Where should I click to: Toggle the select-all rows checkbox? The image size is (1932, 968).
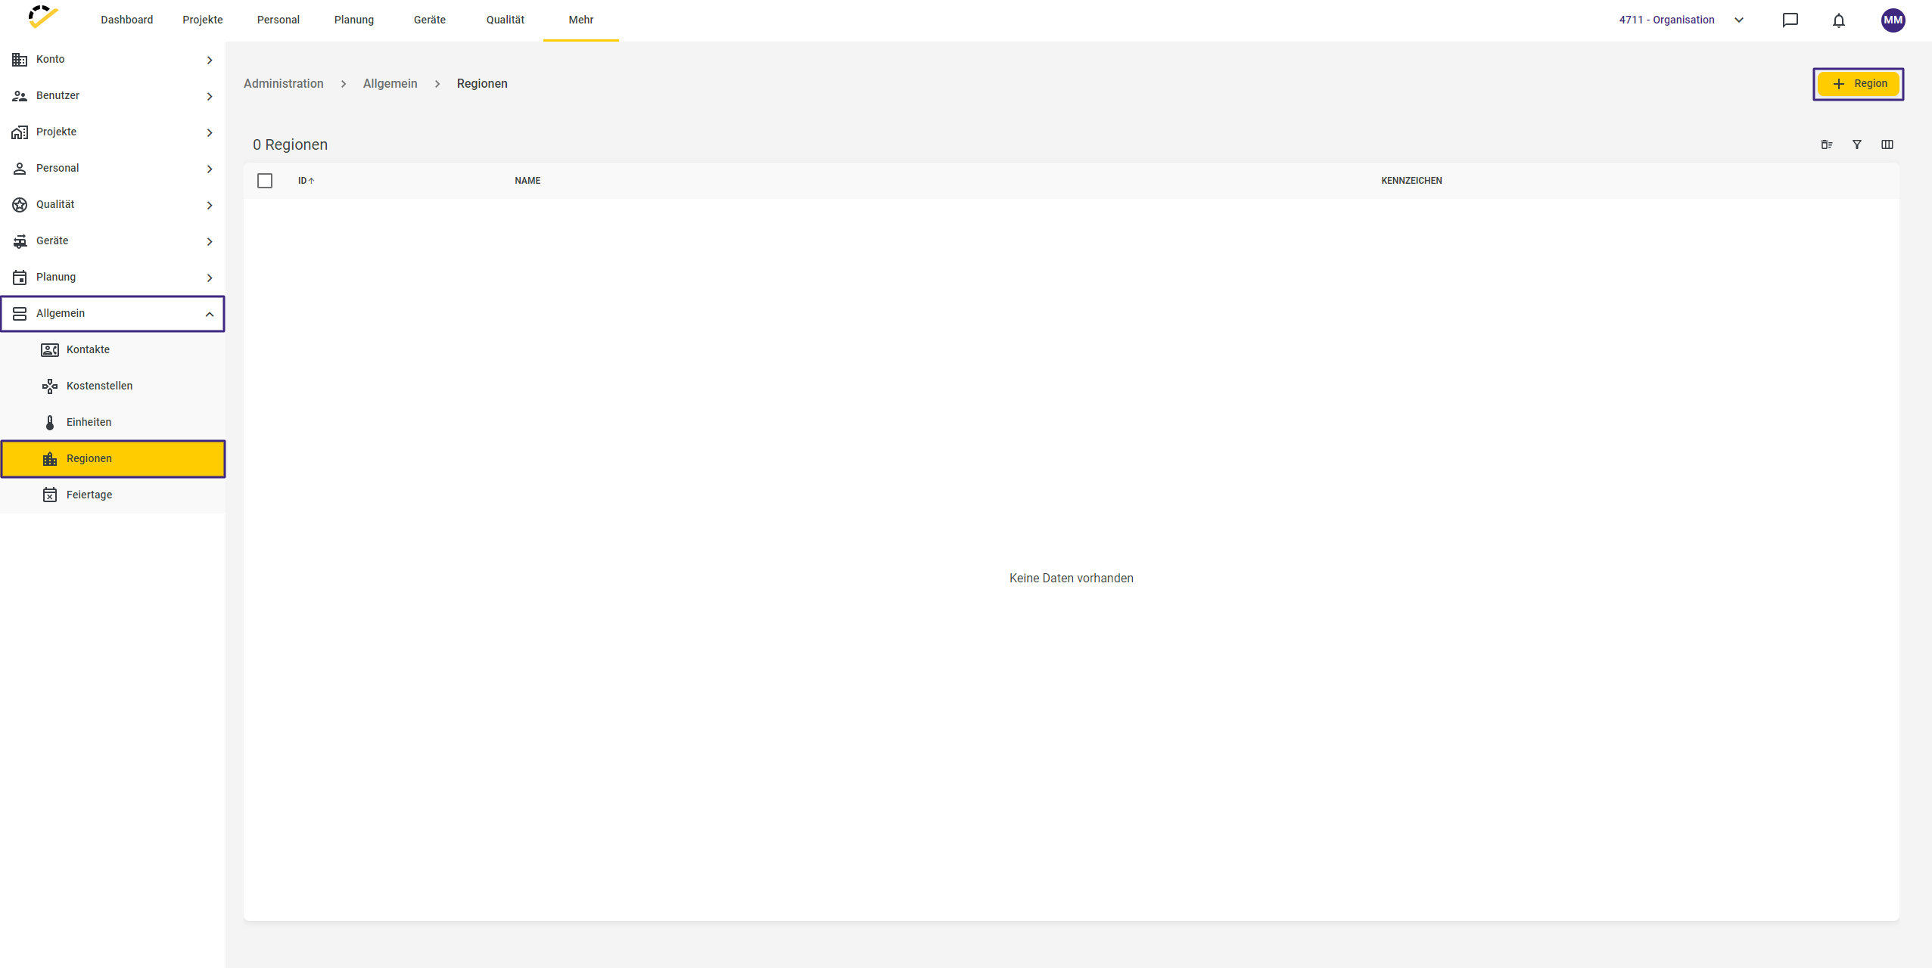pos(265,181)
